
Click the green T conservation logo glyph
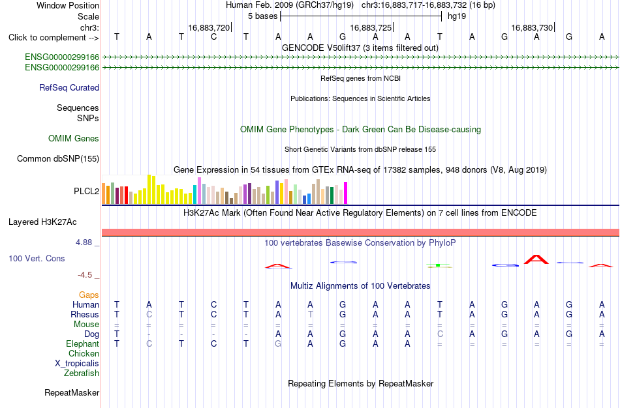(439, 265)
